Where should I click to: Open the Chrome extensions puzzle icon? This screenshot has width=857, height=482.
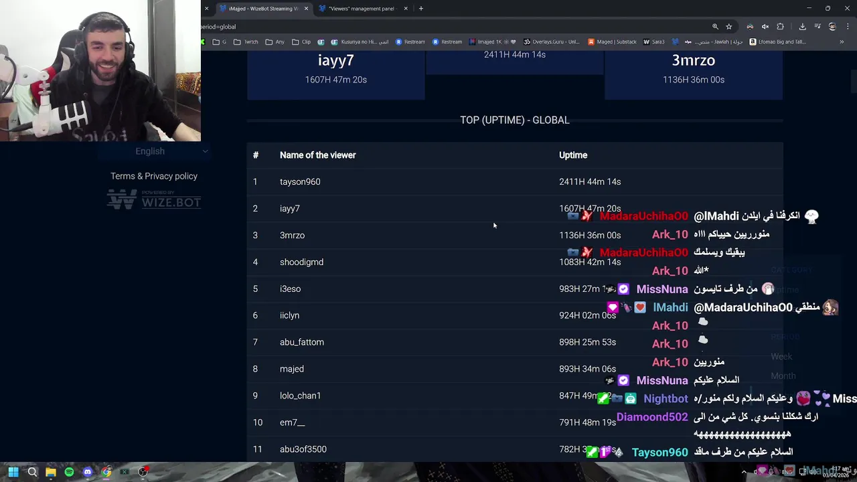780,27
